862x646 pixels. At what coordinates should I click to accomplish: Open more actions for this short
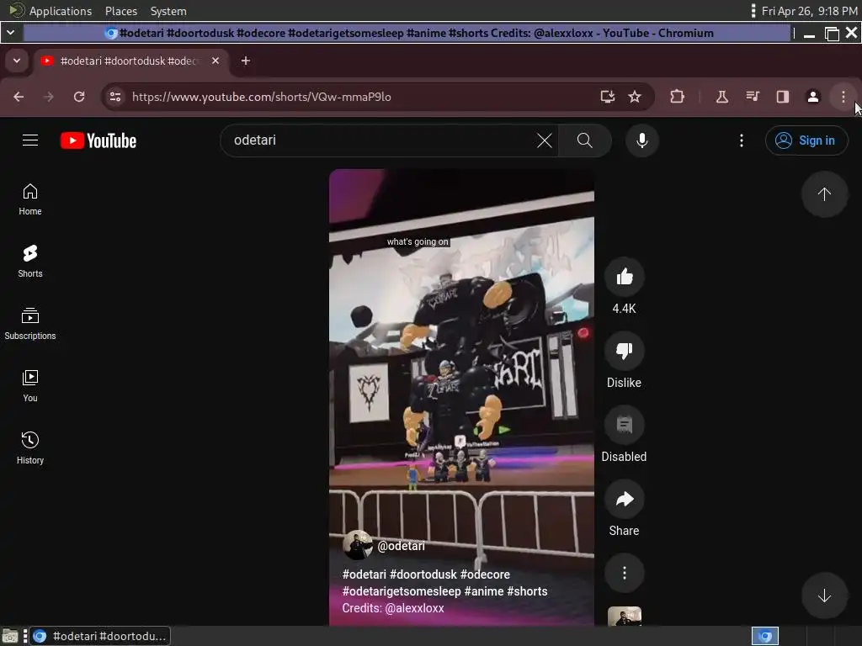[x=624, y=574]
